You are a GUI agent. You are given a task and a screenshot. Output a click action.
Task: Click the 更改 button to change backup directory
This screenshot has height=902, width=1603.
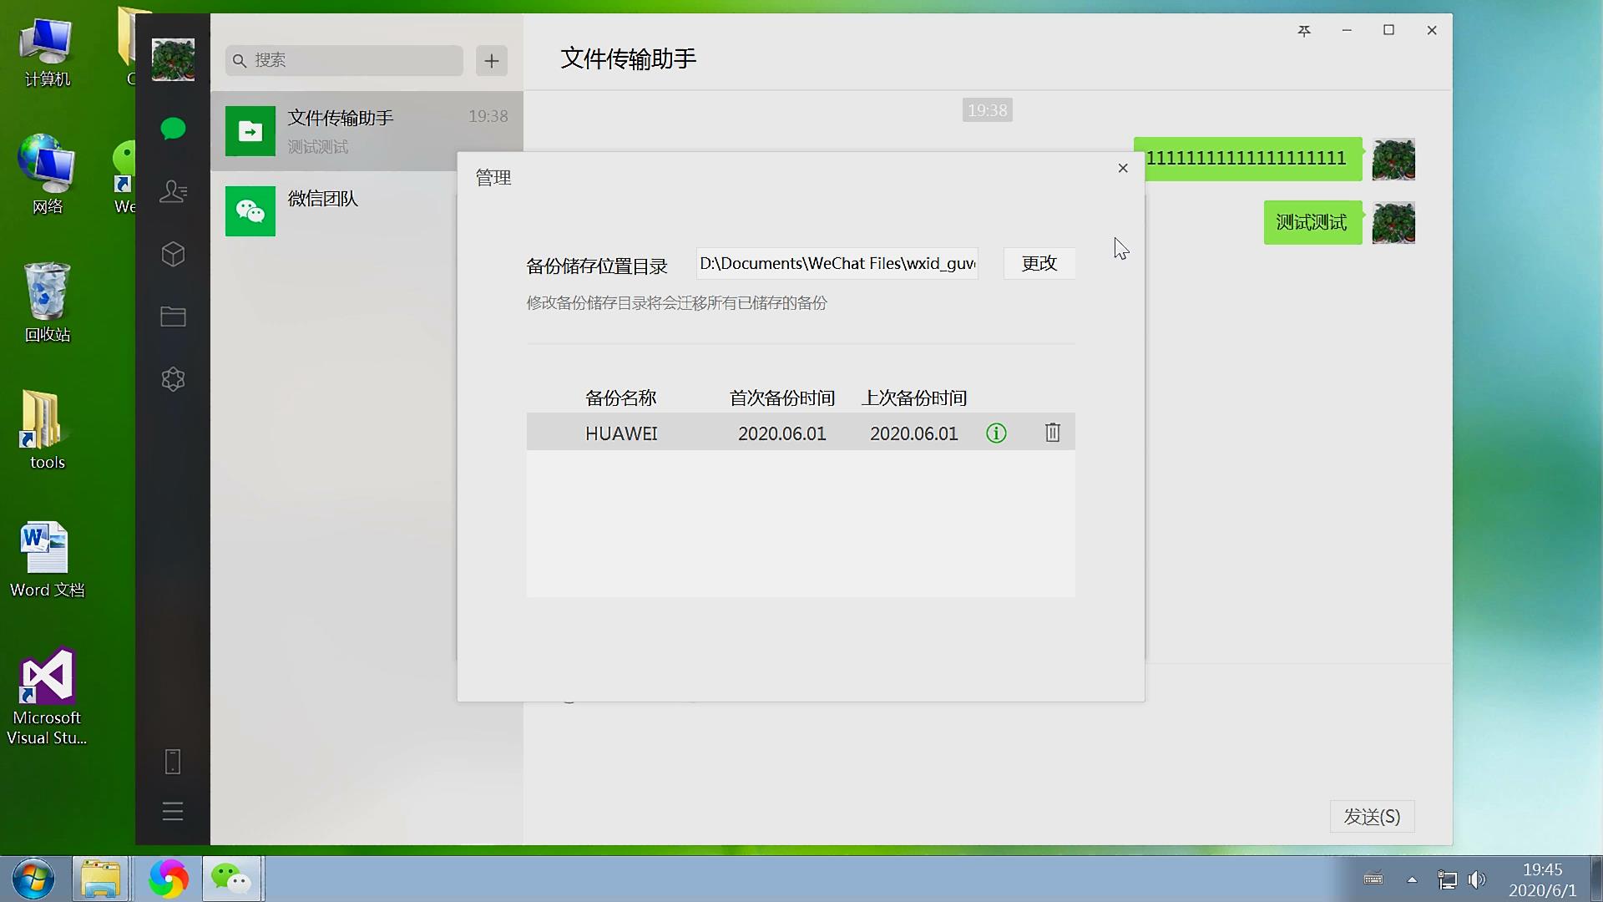pos(1039,264)
